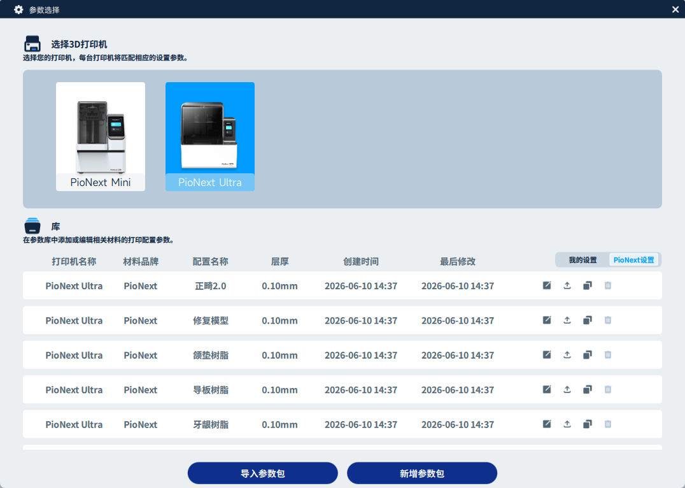Switch to PioNext设置 tab
This screenshot has width=685, height=488.
tap(633, 260)
